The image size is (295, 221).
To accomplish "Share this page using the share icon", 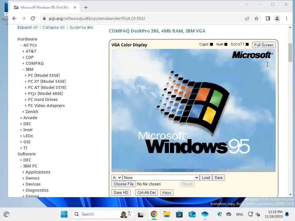I will [x=247, y=18].
